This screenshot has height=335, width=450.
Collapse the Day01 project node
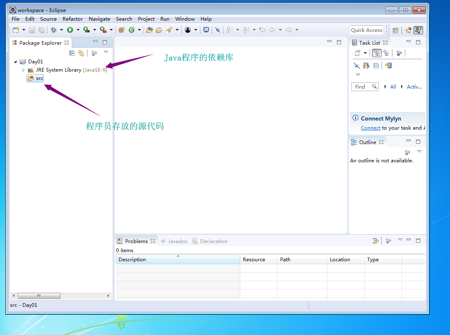(x=15, y=62)
